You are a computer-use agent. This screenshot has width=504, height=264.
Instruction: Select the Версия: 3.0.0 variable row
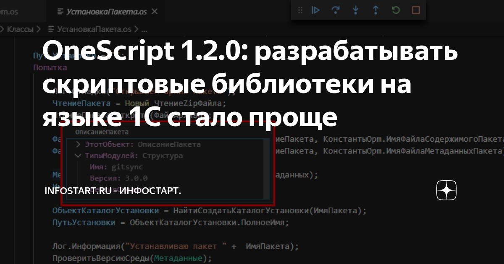coord(119,177)
